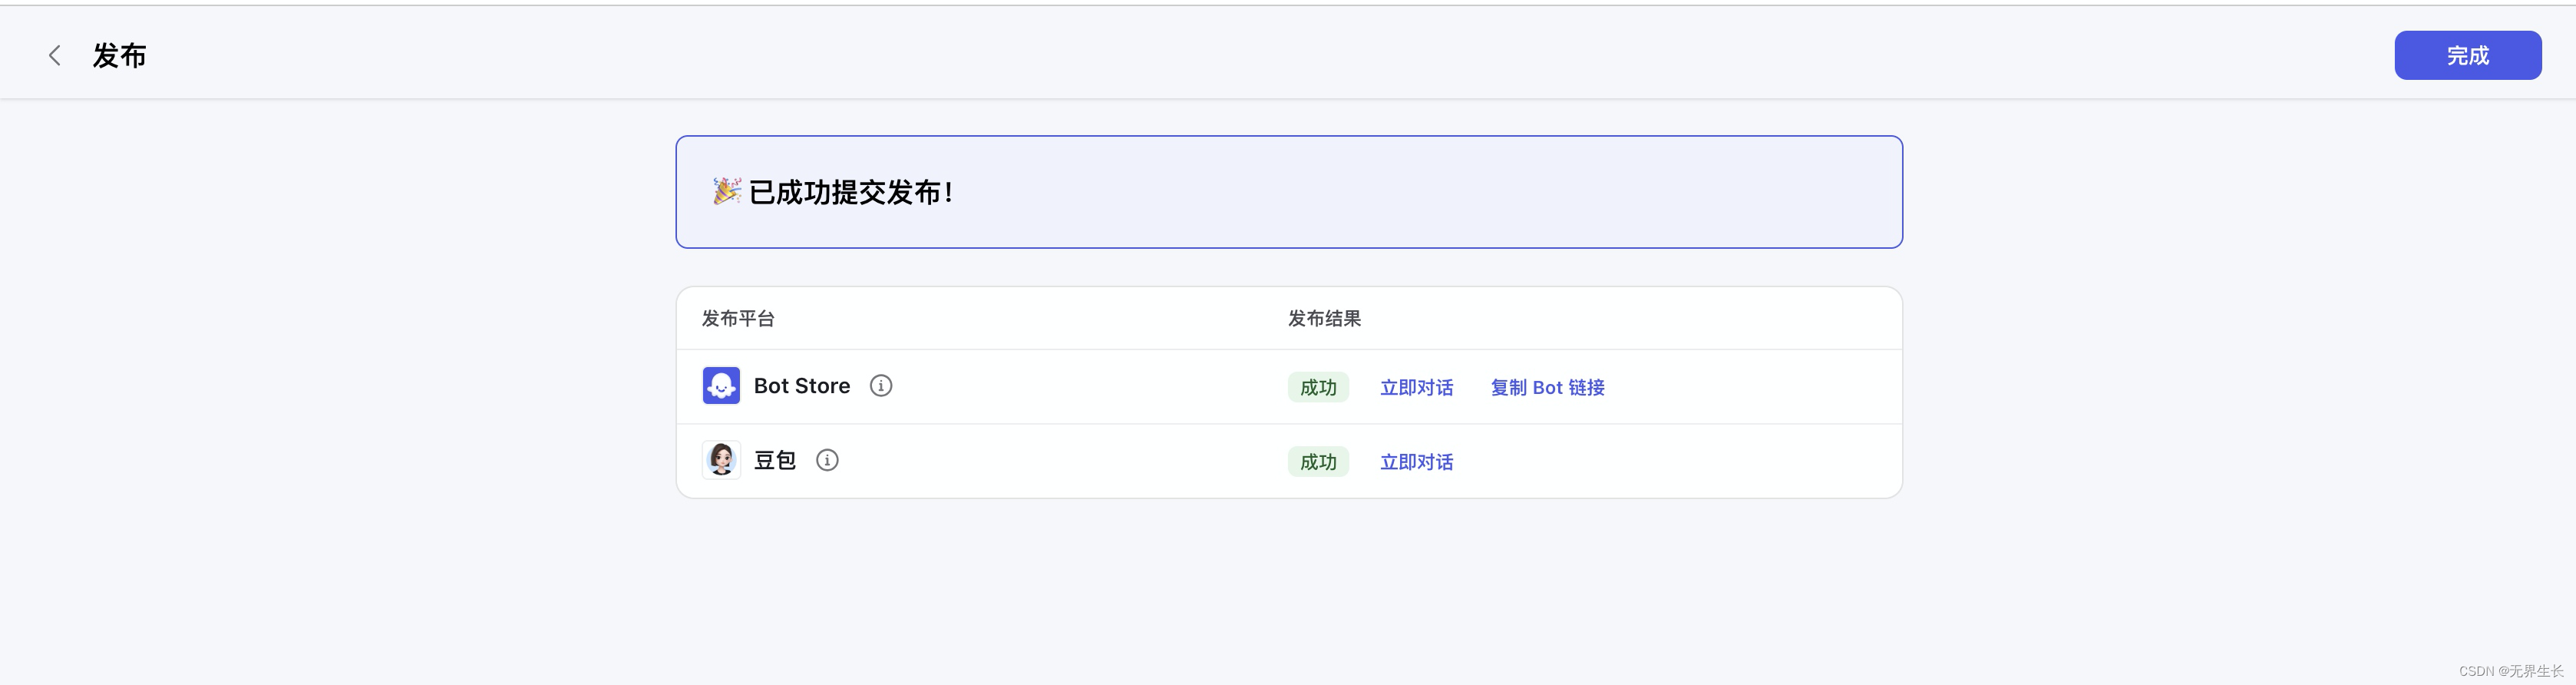Click the party popper celebration emoji
This screenshot has height=685, width=2576.
pos(727,191)
